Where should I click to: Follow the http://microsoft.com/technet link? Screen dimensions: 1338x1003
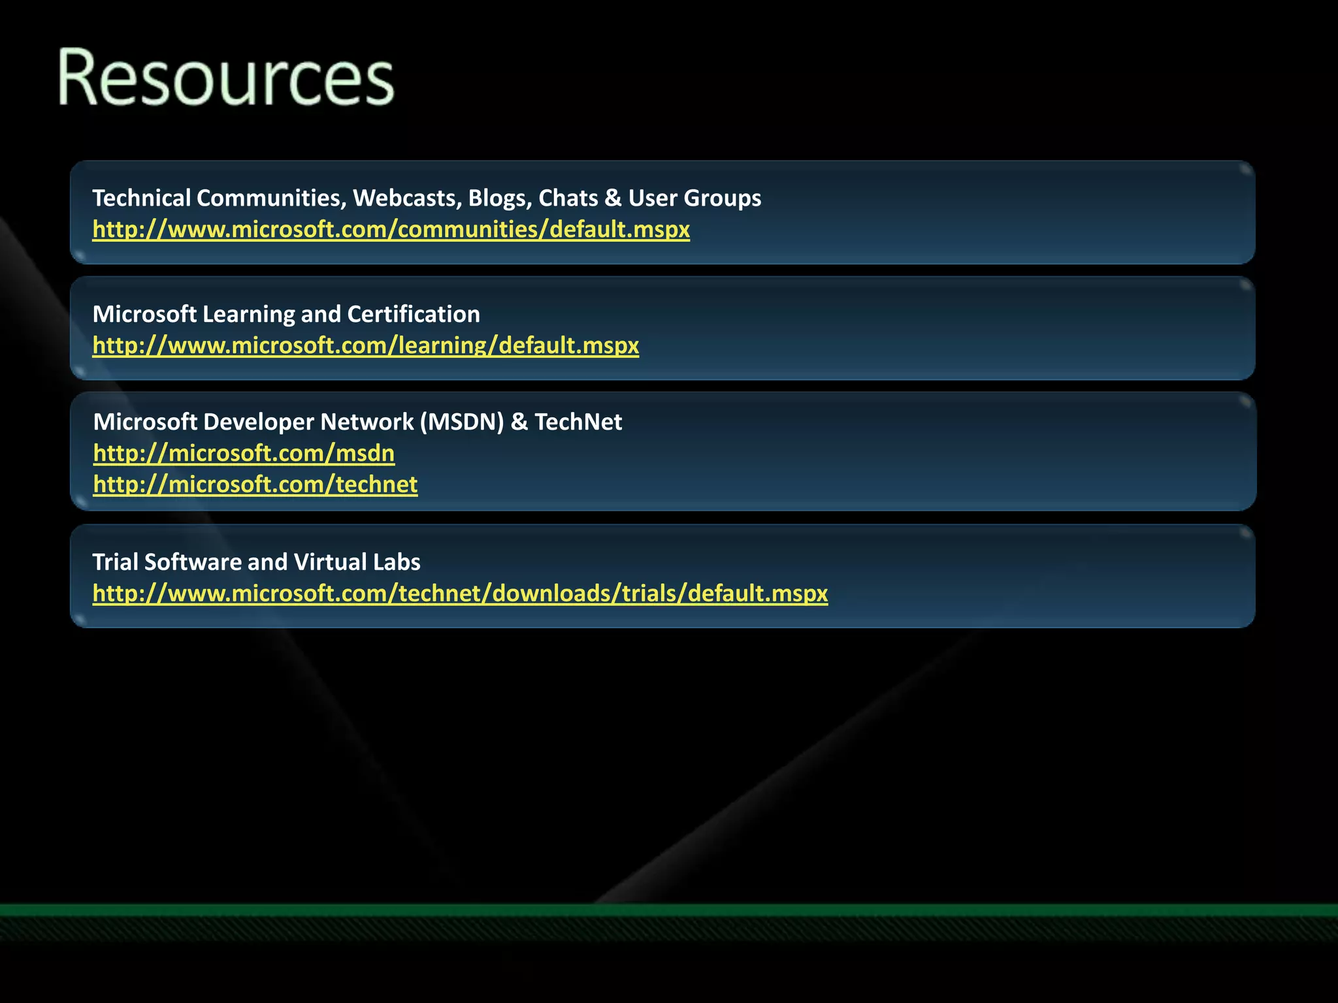[x=255, y=485]
